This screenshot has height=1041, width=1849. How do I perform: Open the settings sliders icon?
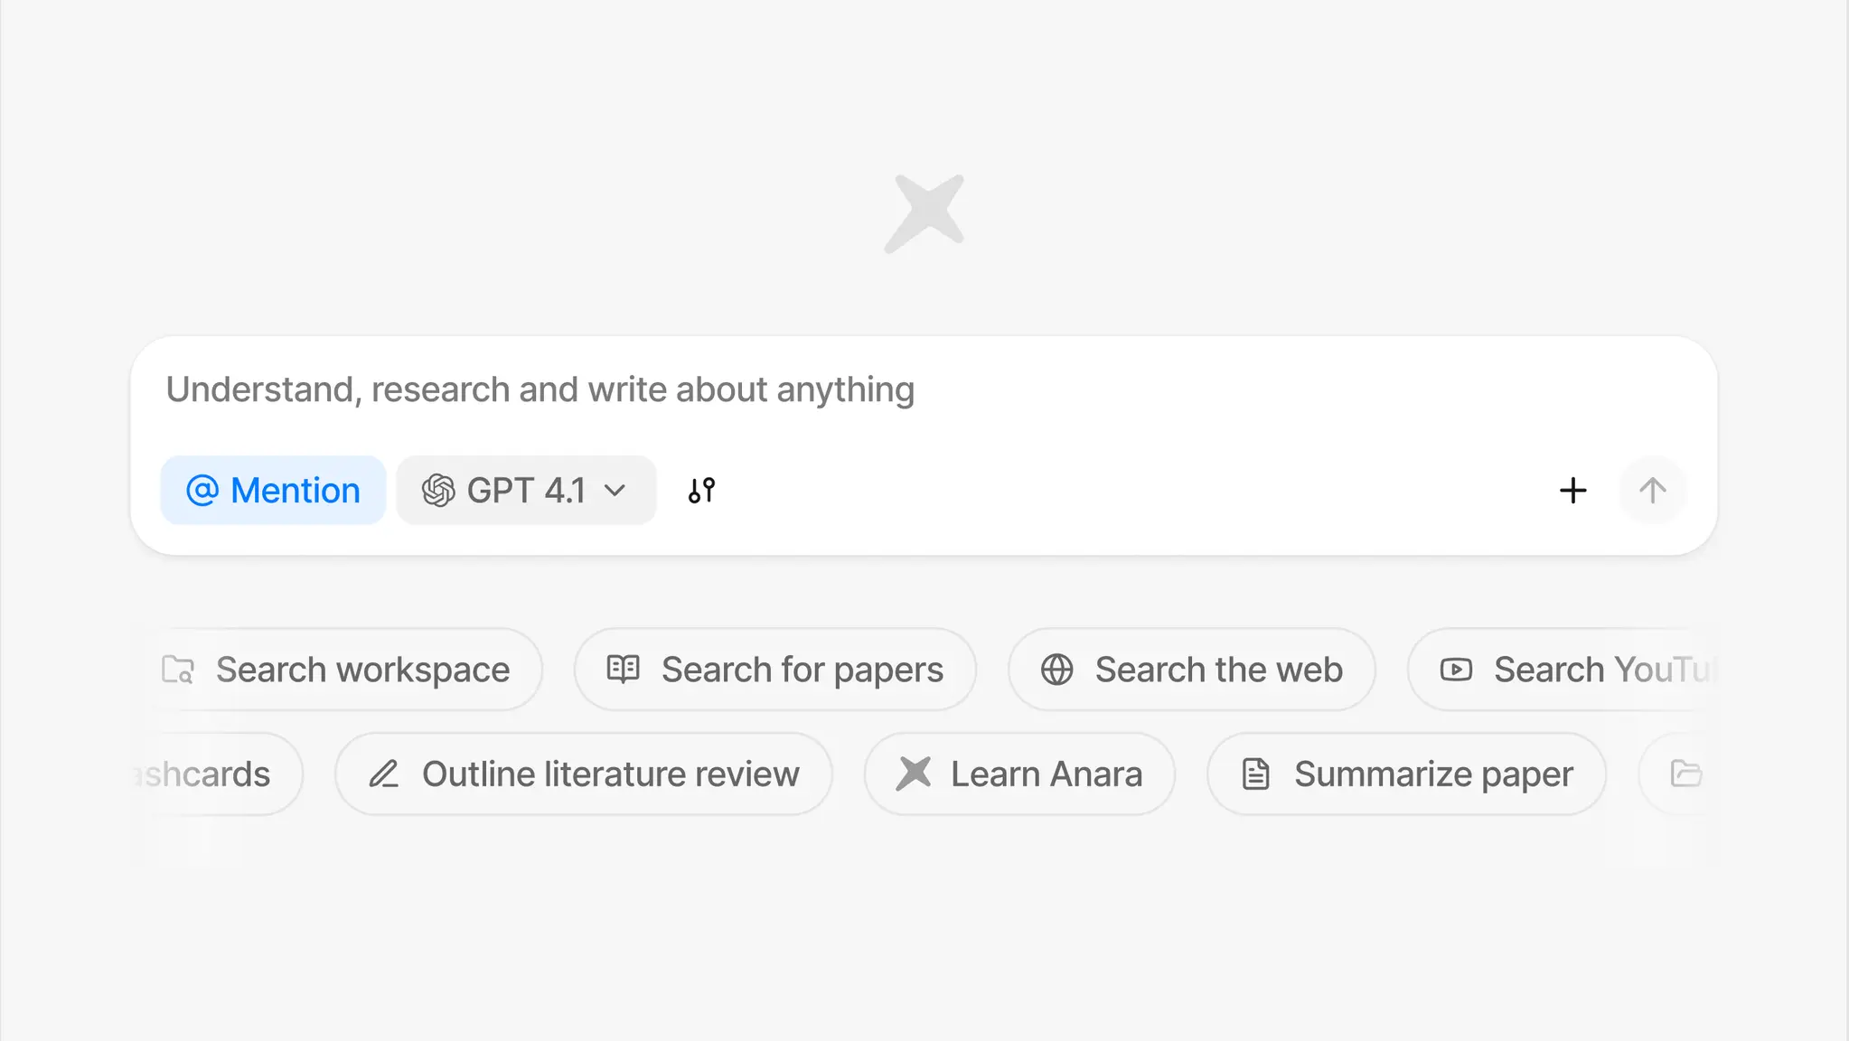coord(701,491)
